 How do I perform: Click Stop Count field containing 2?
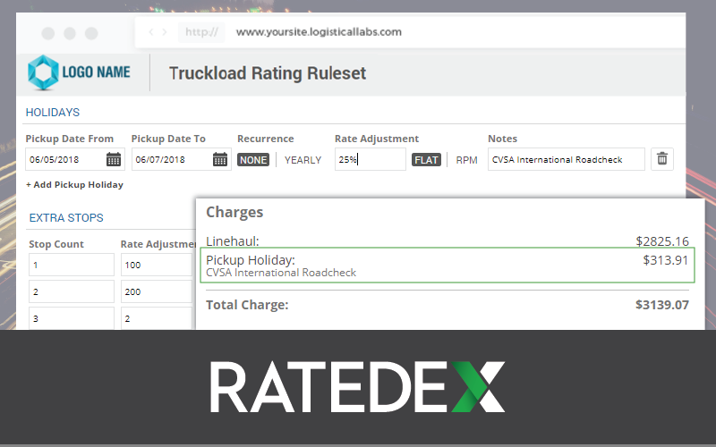pyautogui.click(x=72, y=291)
